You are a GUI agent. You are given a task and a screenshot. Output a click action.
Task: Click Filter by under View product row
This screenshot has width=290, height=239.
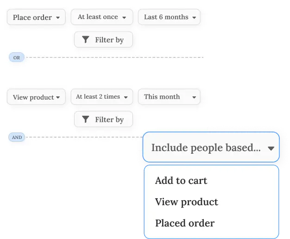point(104,119)
